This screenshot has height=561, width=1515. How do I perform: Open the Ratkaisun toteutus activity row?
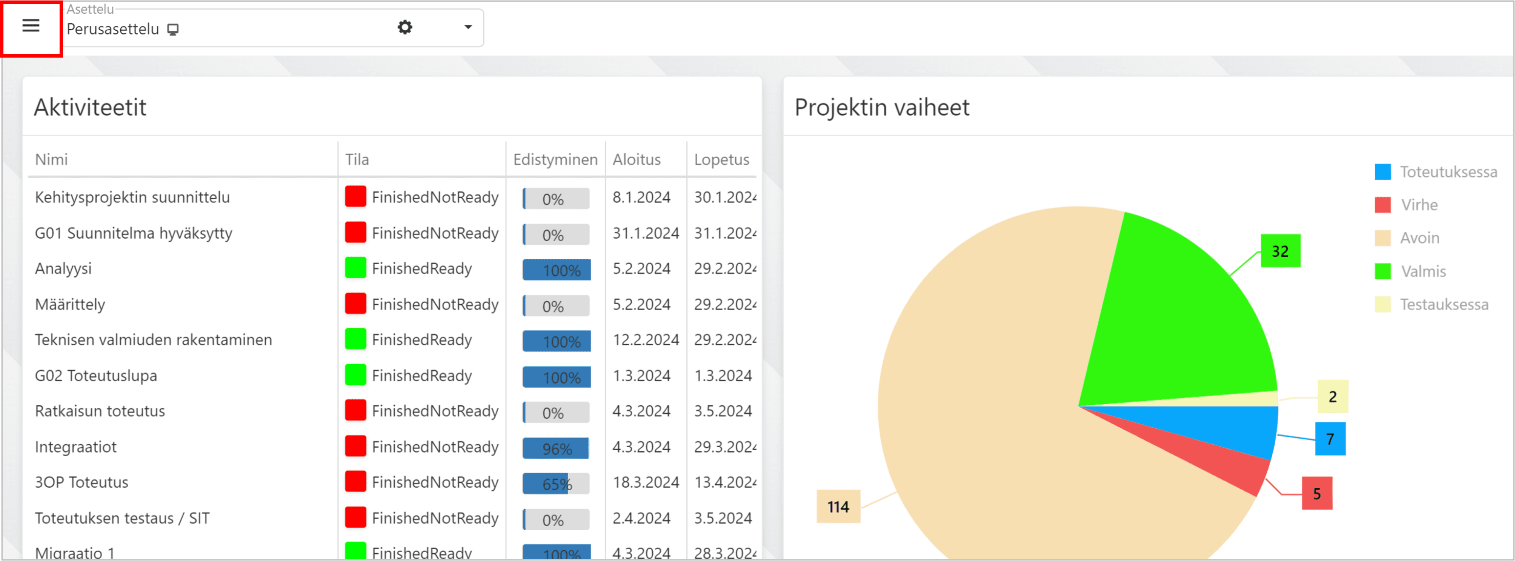pos(100,411)
